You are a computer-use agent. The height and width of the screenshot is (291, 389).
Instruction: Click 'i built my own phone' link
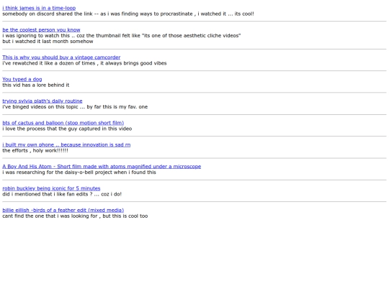(x=66, y=144)
